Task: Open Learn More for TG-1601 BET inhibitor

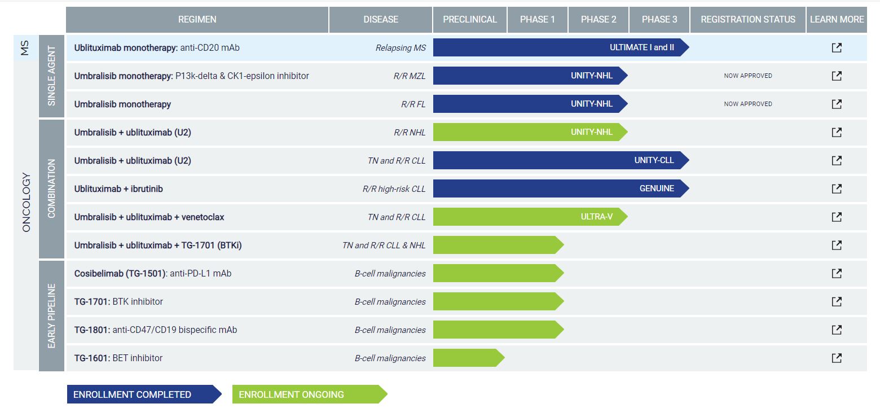Action: [837, 358]
